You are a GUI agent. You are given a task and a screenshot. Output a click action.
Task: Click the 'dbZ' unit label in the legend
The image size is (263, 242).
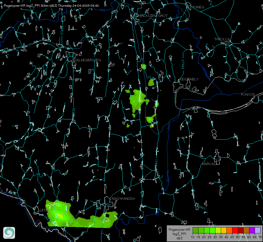(179, 238)
